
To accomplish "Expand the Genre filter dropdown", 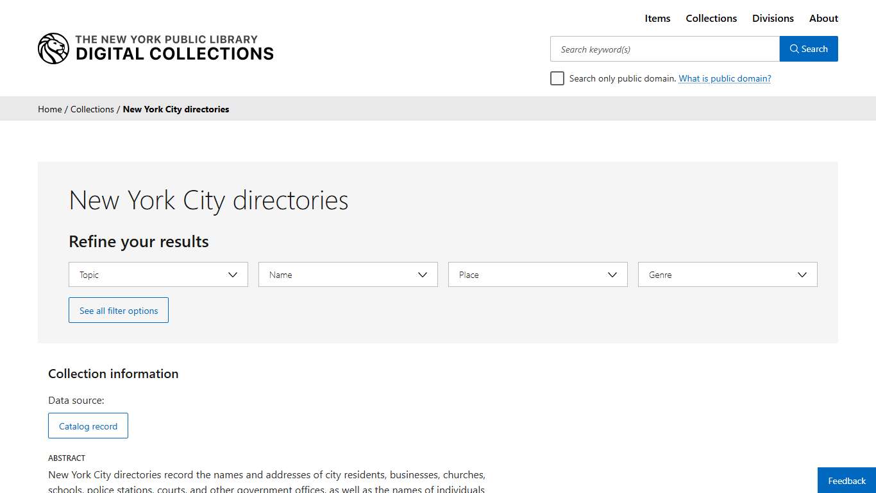I will (727, 274).
